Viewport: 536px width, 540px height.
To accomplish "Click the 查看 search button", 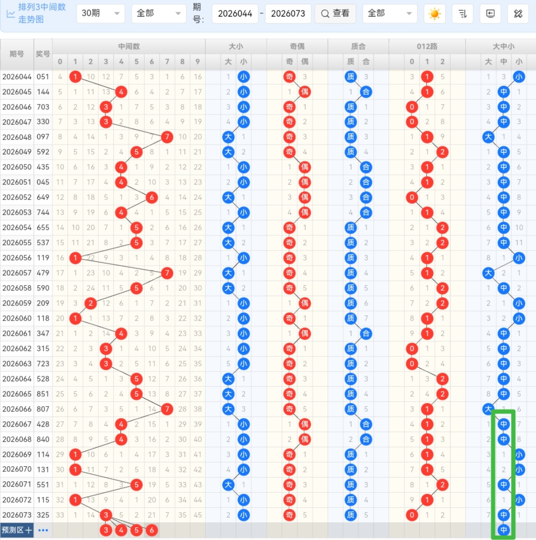I will (x=335, y=14).
